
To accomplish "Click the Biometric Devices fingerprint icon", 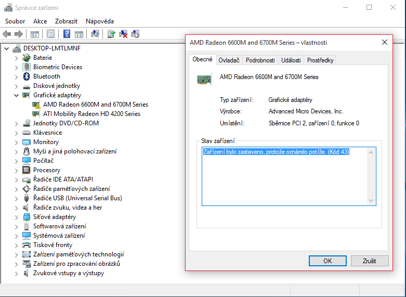I will point(27,67).
